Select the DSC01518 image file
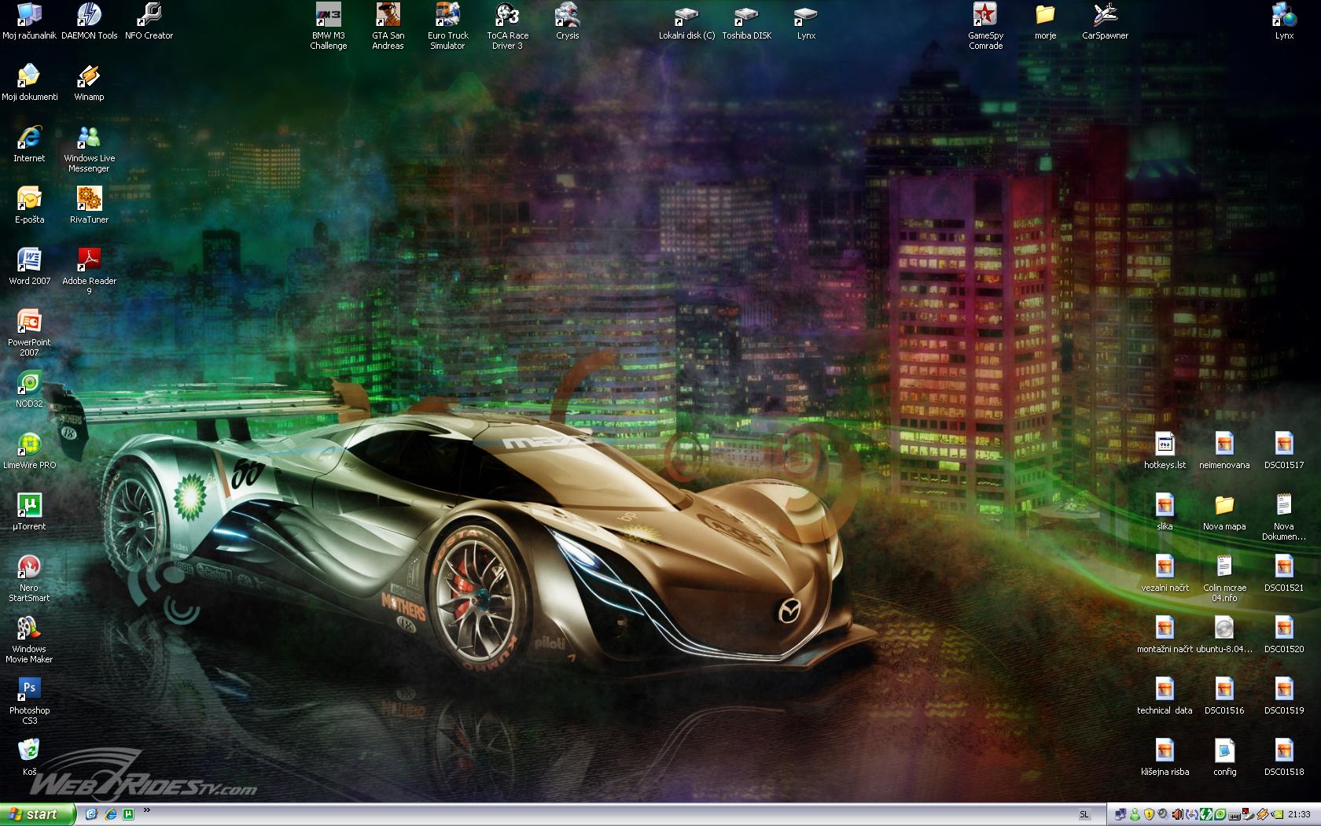The height and width of the screenshot is (826, 1321). pos(1284,758)
